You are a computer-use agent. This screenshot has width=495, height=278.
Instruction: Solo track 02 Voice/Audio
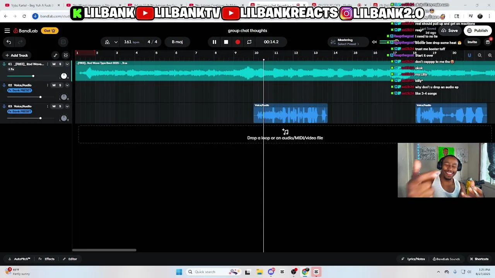60,85
